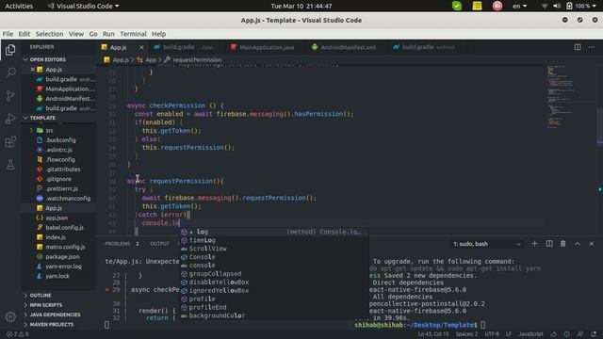Open errors and warnings status indicator

coord(18,334)
